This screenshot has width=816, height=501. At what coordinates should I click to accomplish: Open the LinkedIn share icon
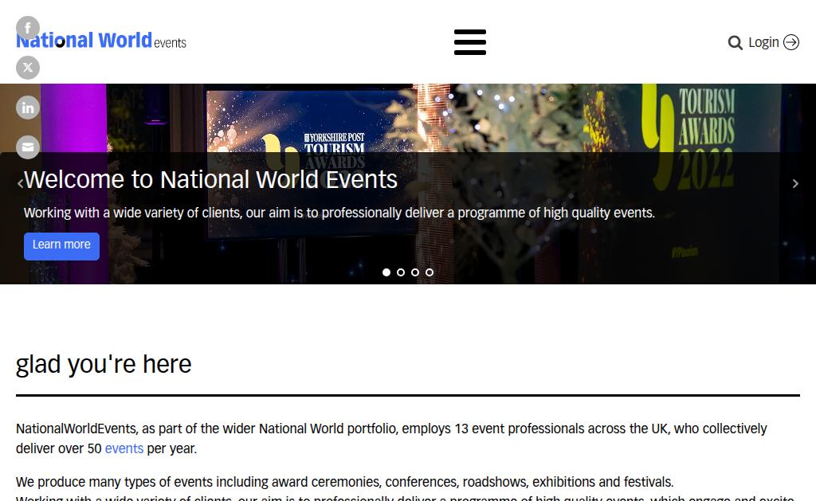coord(28,108)
